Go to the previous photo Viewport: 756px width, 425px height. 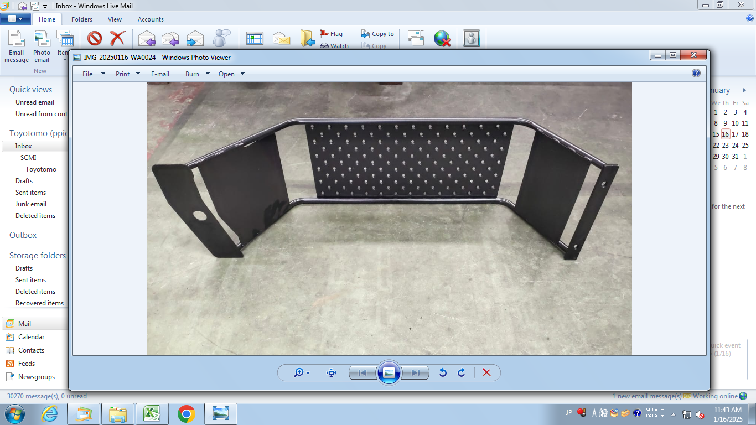(x=363, y=372)
